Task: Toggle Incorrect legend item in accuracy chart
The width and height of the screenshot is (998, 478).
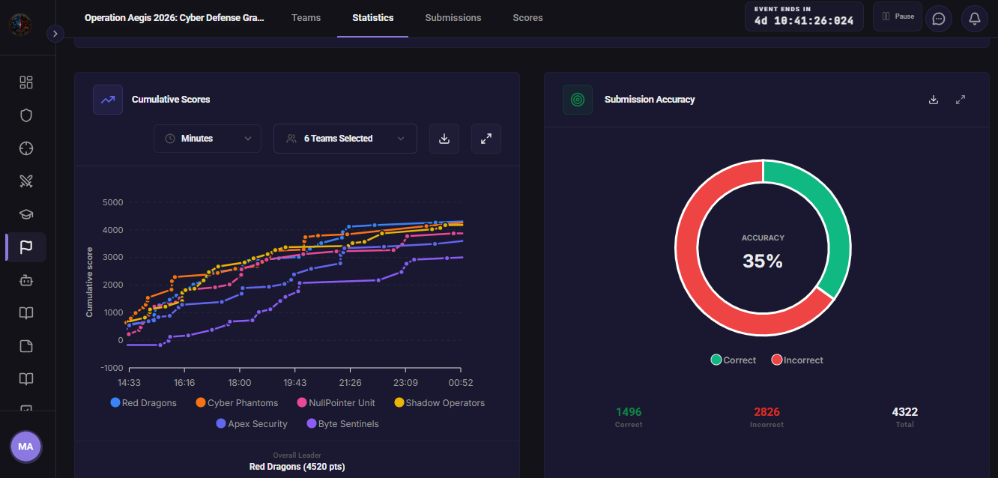Action: coord(797,360)
